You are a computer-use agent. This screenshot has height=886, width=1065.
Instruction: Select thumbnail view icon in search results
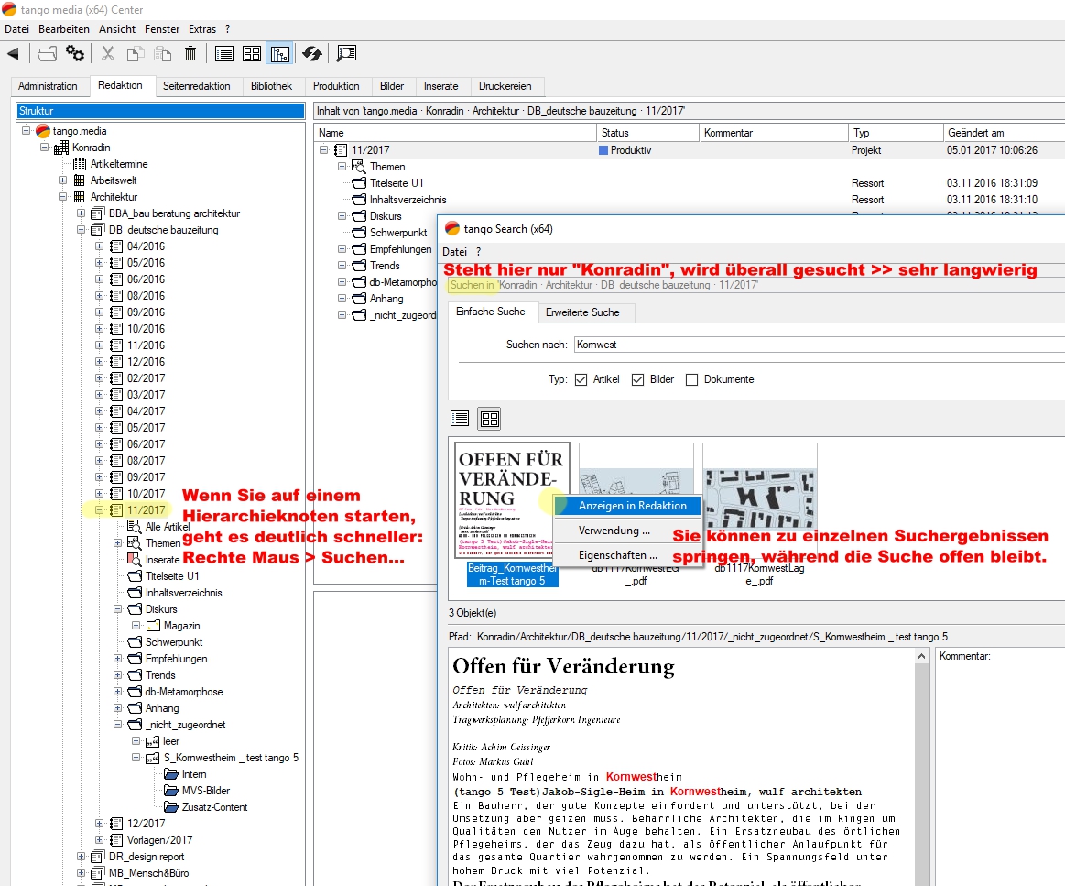coord(489,419)
